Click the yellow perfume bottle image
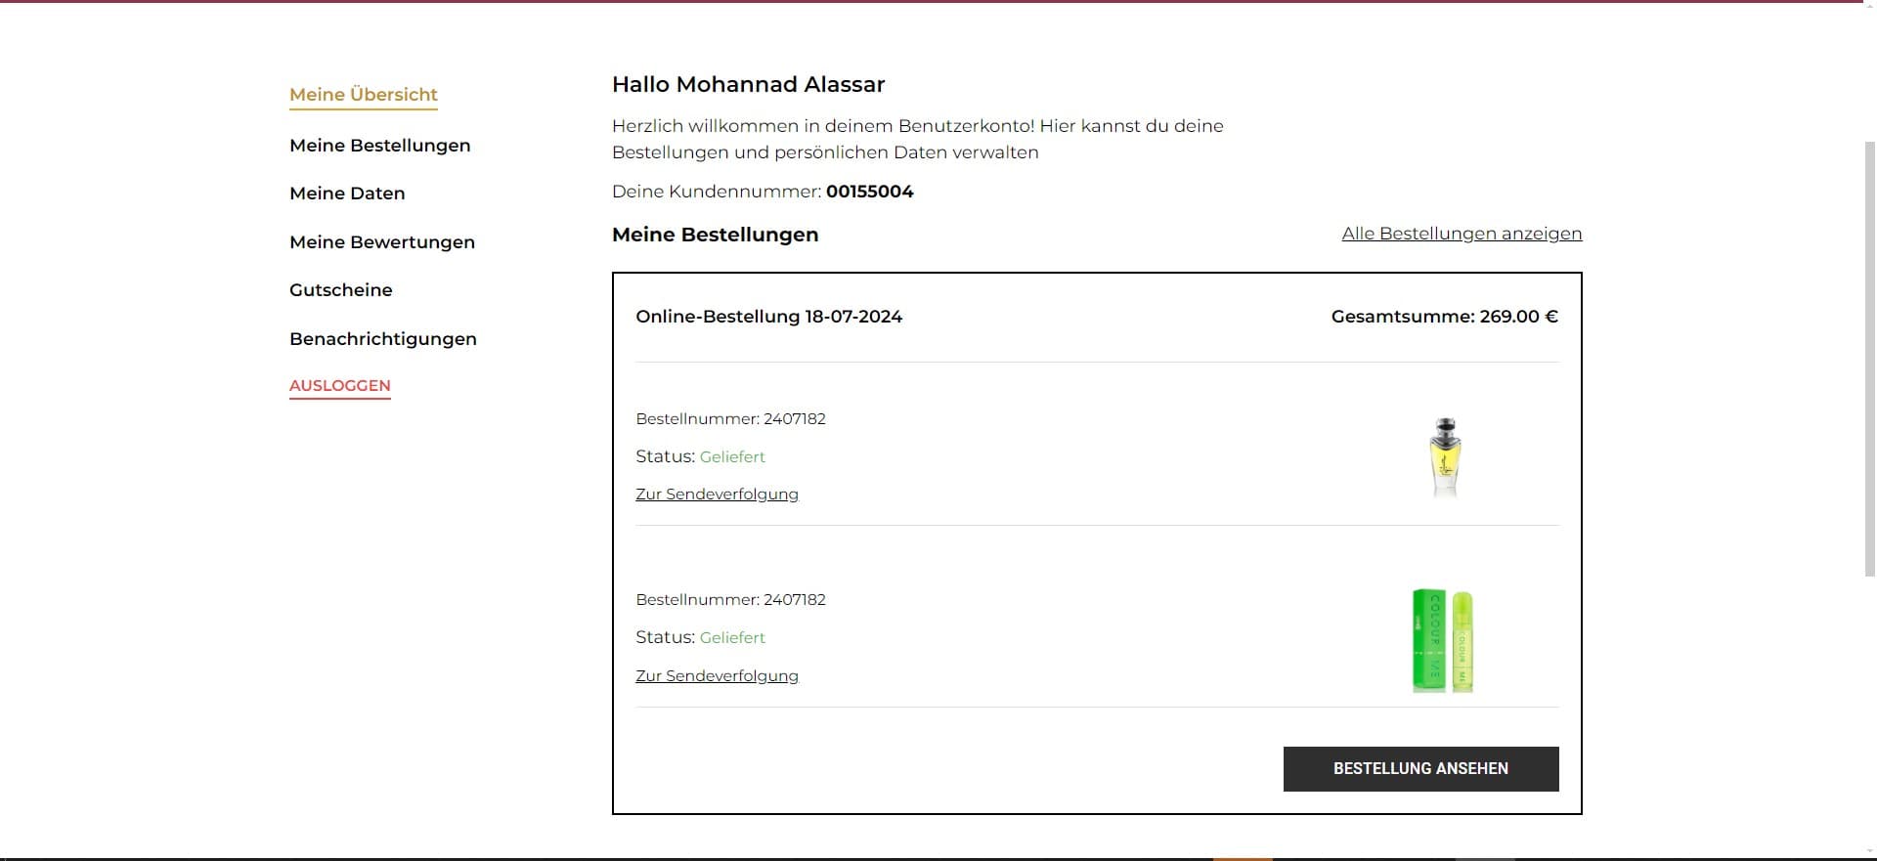Screen dimensions: 1877x861 tap(1444, 456)
